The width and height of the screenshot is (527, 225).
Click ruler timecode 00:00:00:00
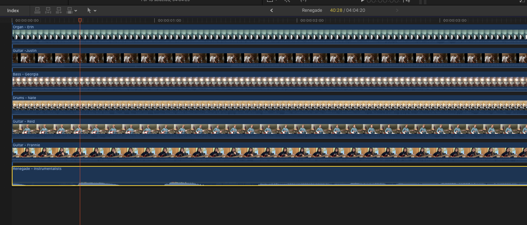(27, 20)
